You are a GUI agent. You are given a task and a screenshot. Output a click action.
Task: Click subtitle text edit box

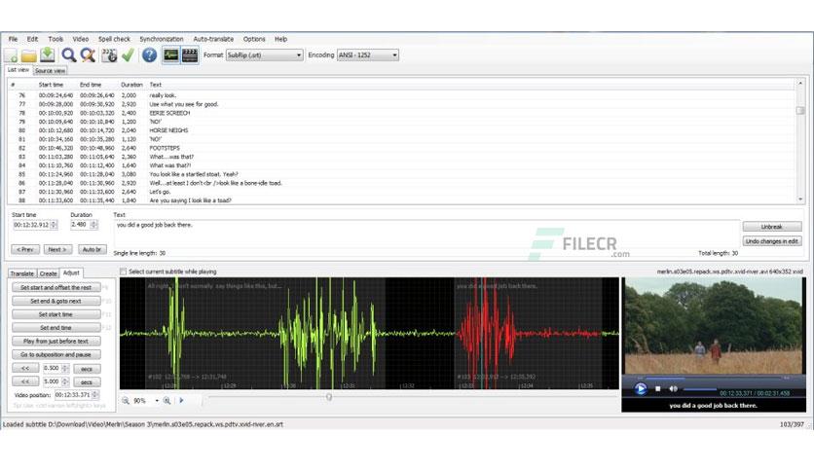click(x=426, y=234)
